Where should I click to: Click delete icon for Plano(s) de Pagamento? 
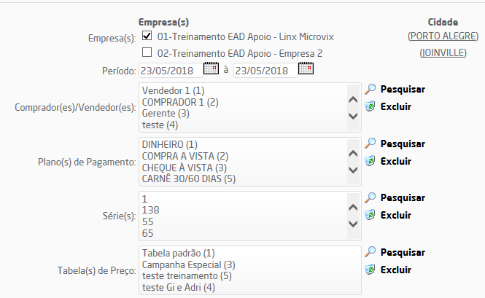(370, 161)
